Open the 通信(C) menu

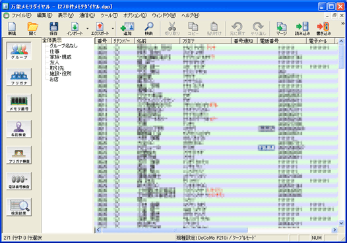[x=87, y=15]
